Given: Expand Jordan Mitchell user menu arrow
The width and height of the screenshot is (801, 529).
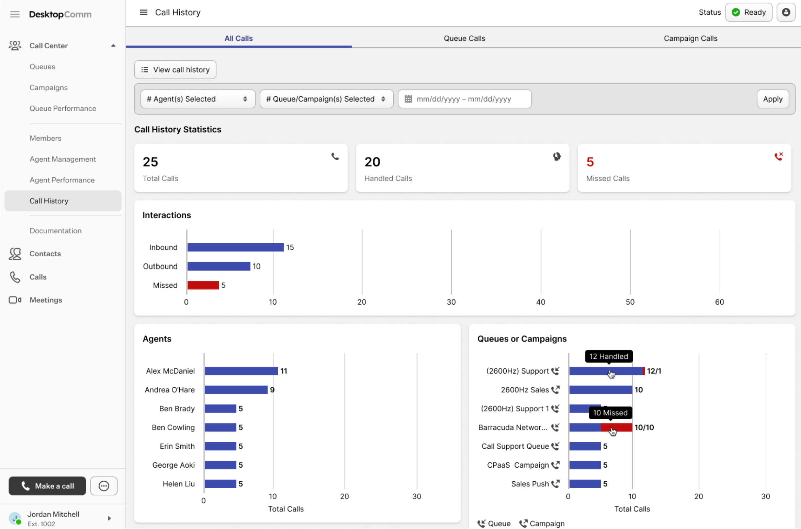Looking at the screenshot, I should 109,518.
